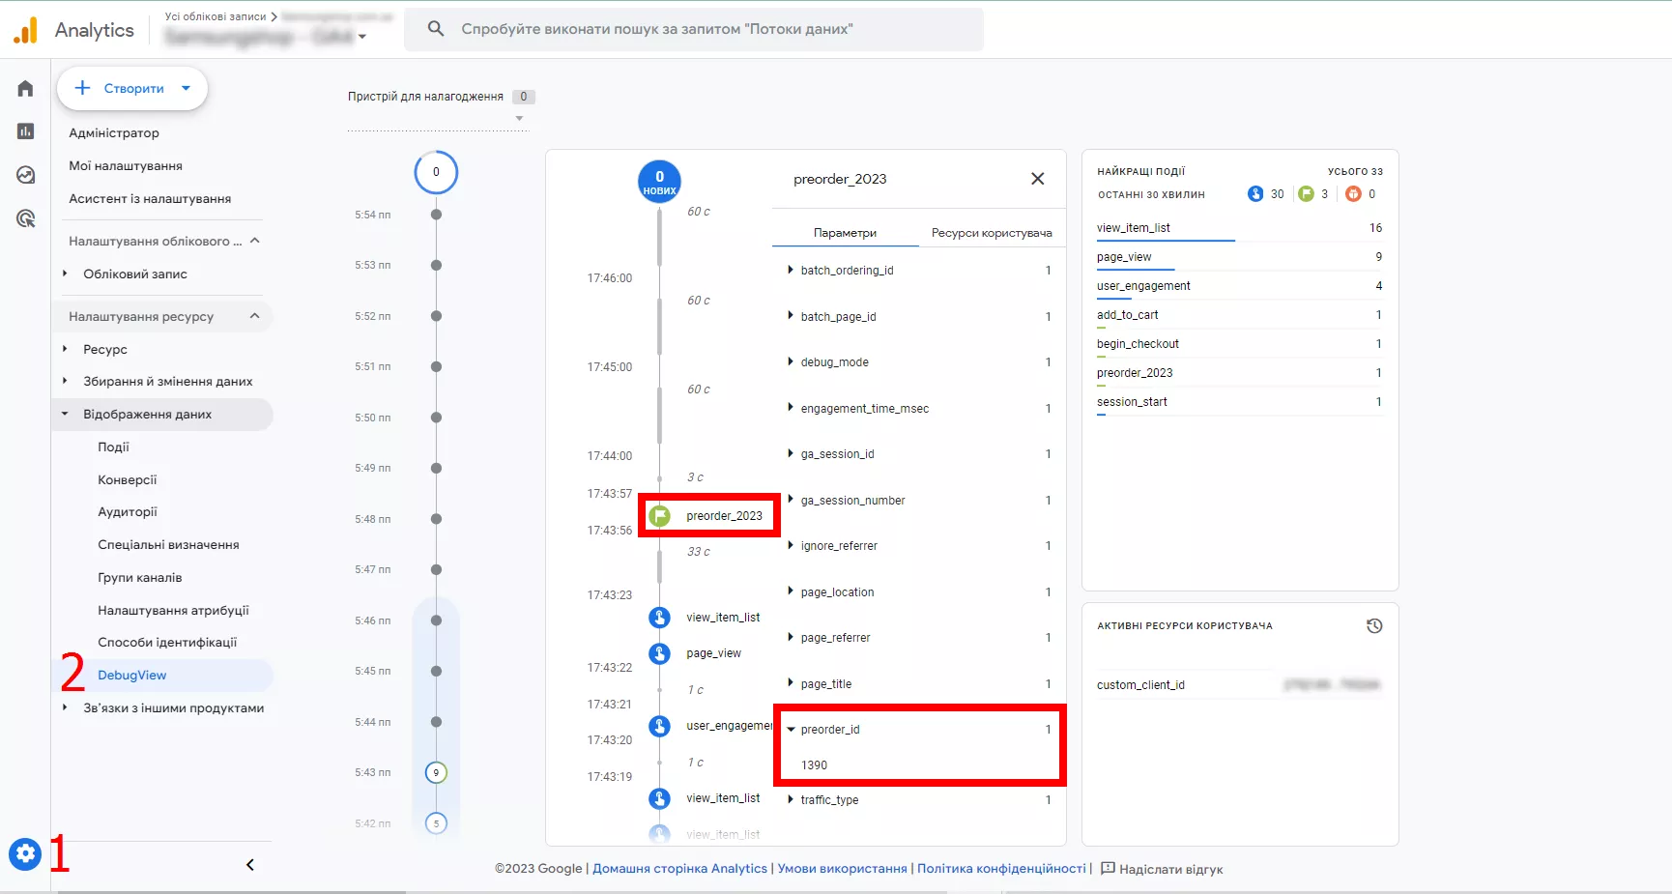The width and height of the screenshot is (1672, 894).
Task: Open the Advertising icon in sidebar
Action: 26,218
